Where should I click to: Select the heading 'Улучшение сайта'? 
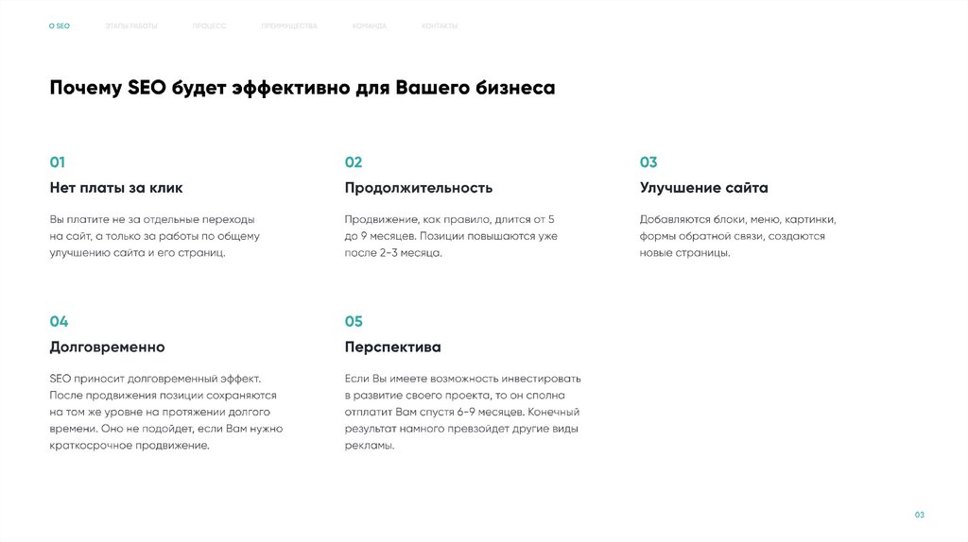point(703,188)
